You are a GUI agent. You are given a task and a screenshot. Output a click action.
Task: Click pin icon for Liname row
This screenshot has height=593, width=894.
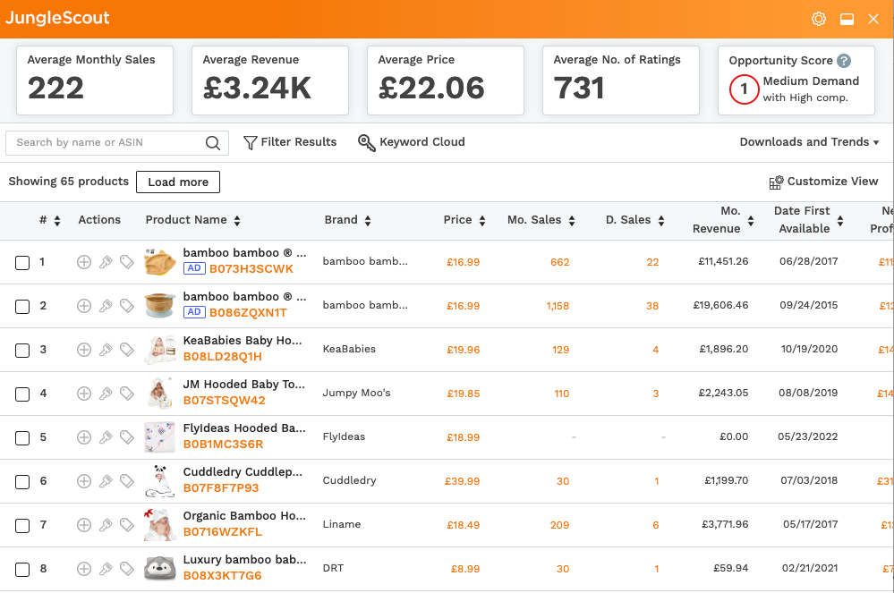pos(106,525)
